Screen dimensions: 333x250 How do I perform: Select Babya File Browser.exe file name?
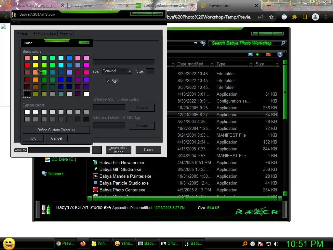tap(122, 163)
